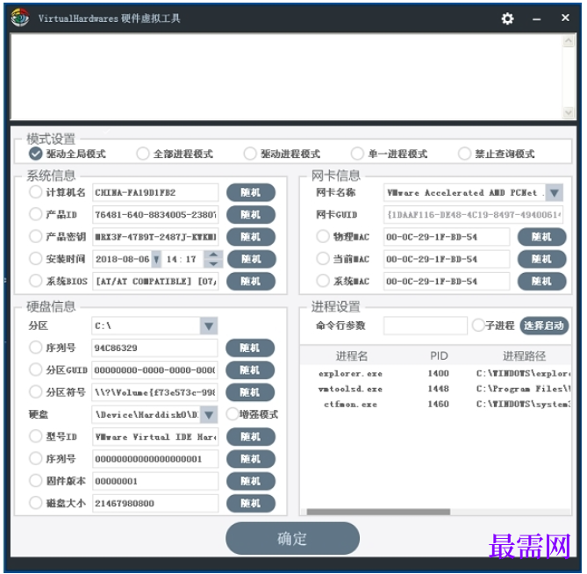This screenshot has width=587, height=574.
Task: Click the 磁盘大小 input field
Action: [155, 503]
